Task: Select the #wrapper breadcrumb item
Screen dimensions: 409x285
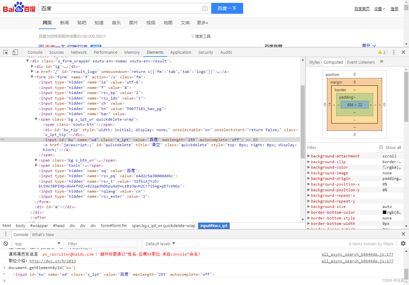Action: click(x=39, y=226)
